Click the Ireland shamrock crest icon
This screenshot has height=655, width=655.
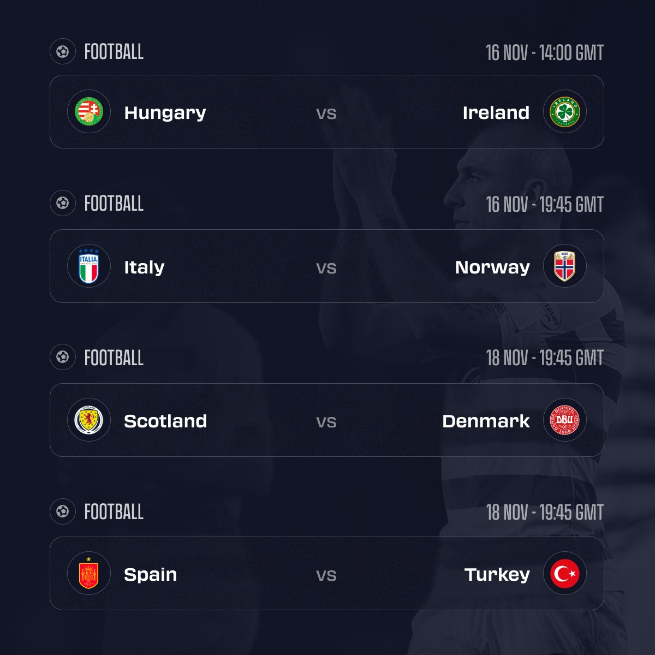[565, 112]
